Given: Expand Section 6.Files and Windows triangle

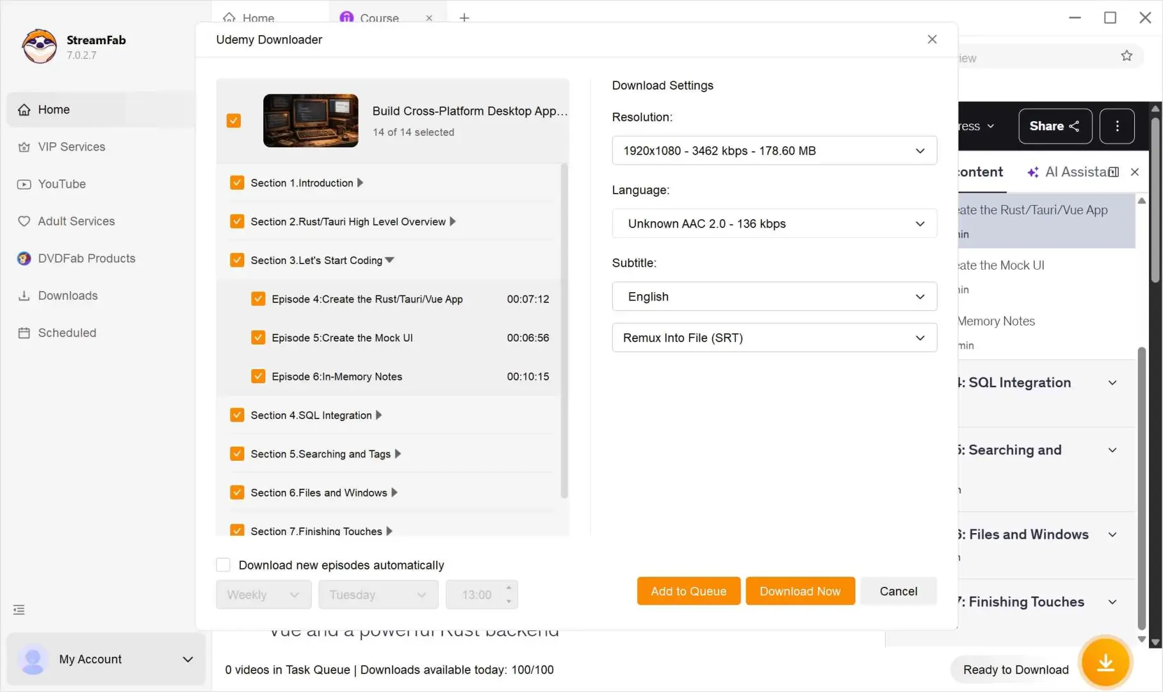Looking at the screenshot, I should point(394,492).
